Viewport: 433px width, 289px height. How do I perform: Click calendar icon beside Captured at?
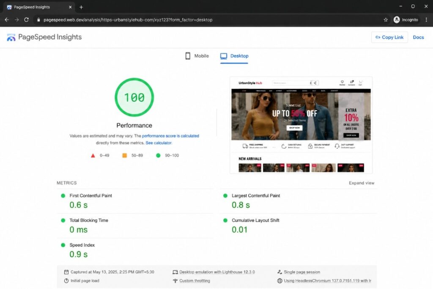(66, 272)
